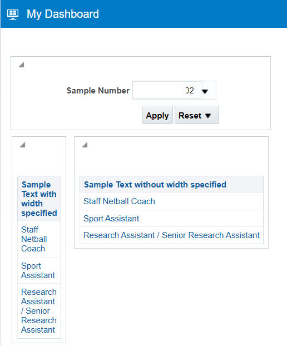Click the Sample Number label
Image resolution: width=287 pixels, height=346 pixels.
pos(98,91)
